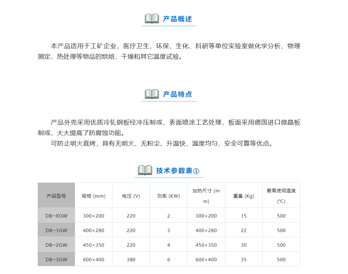Screen dimensions: 348x274
Task: Click the 规格 (mm) column header
Action: point(94,195)
